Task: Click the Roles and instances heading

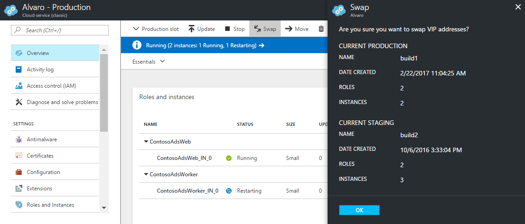Action: coord(167,97)
